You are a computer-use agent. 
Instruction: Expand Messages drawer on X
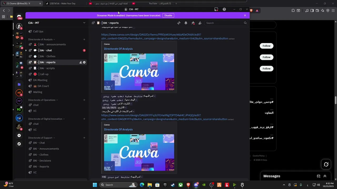pyautogui.click(x=325, y=176)
